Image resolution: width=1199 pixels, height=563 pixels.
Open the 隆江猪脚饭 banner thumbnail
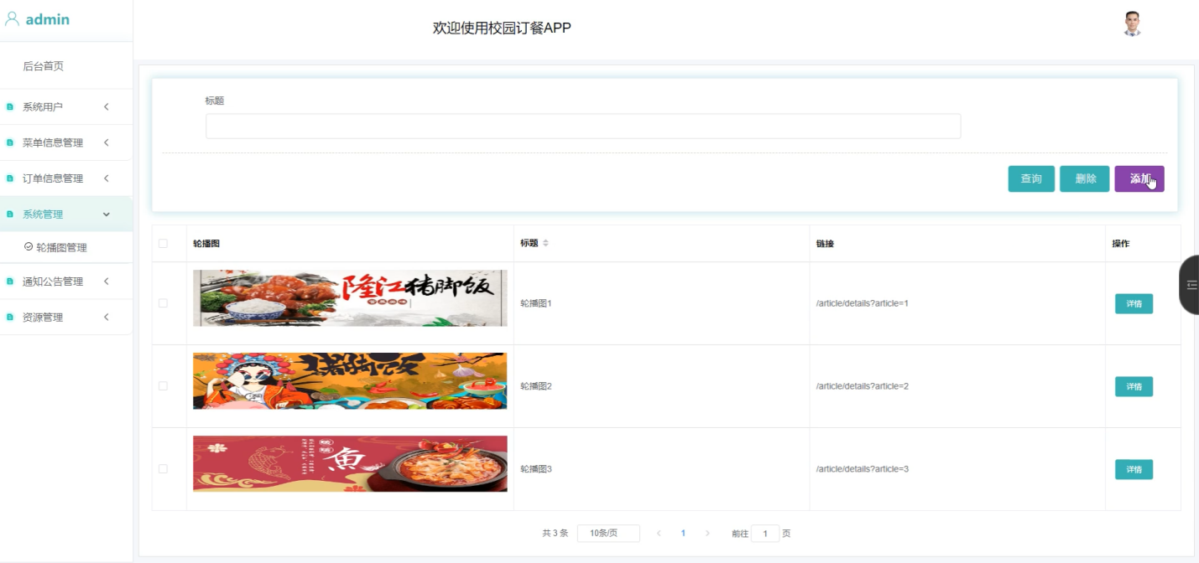(x=350, y=298)
